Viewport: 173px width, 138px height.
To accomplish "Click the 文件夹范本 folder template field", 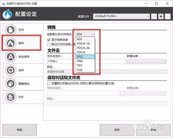I will click(83, 93).
